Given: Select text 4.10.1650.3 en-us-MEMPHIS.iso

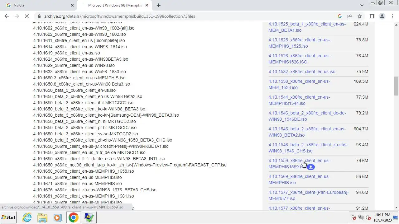Looking at the screenshot, I should point(79,78).
